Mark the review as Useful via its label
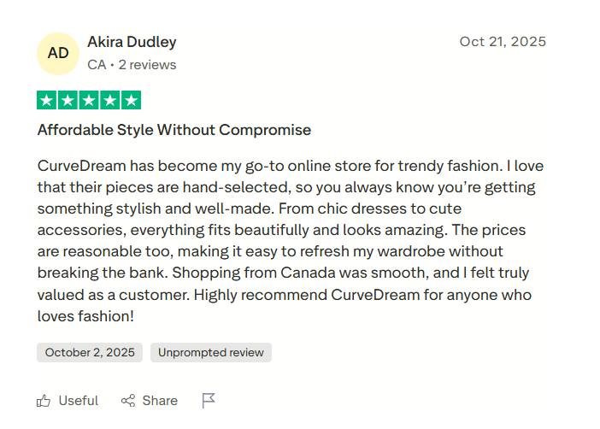The height and width of the screenshot is (429, 600). pyautogui.click(x=79, y=401)
